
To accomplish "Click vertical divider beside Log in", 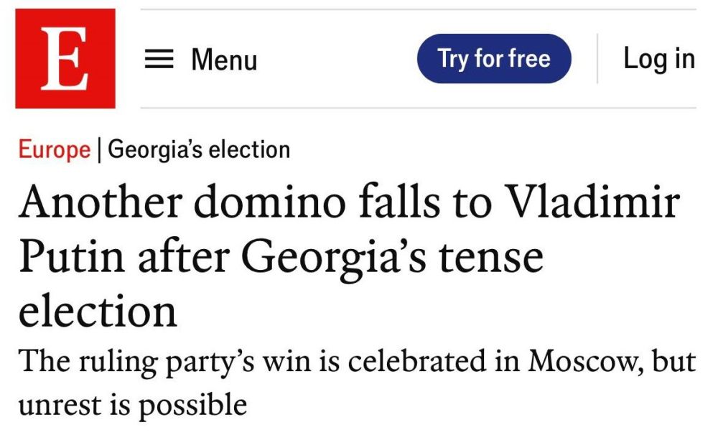I will [597, 59].
